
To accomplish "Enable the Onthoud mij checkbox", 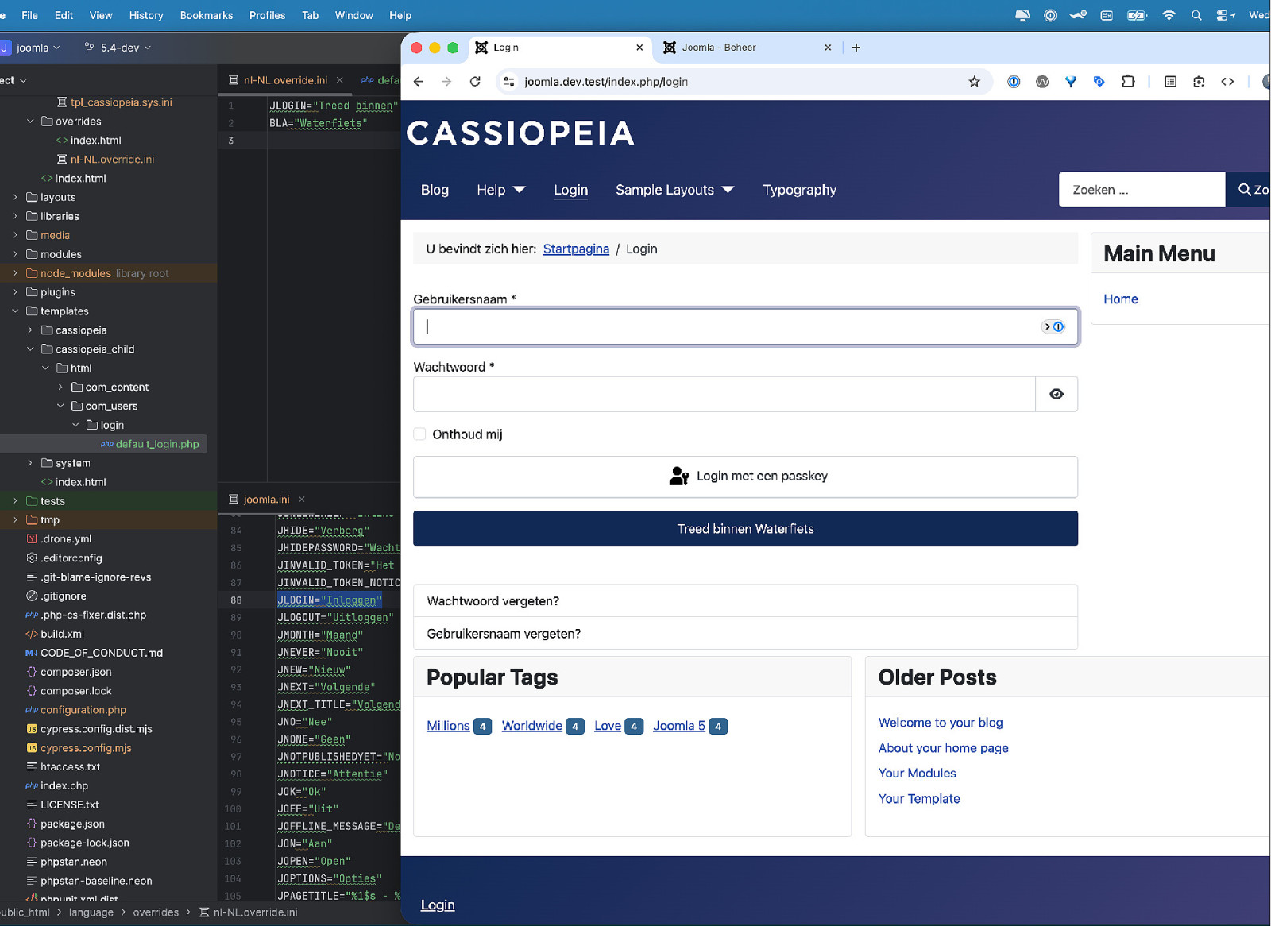I will 419,434.
